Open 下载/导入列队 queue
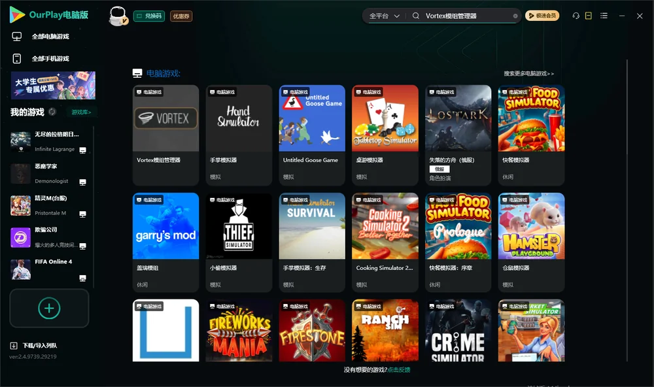The image size is (654, 387). [x=40, y=346]
